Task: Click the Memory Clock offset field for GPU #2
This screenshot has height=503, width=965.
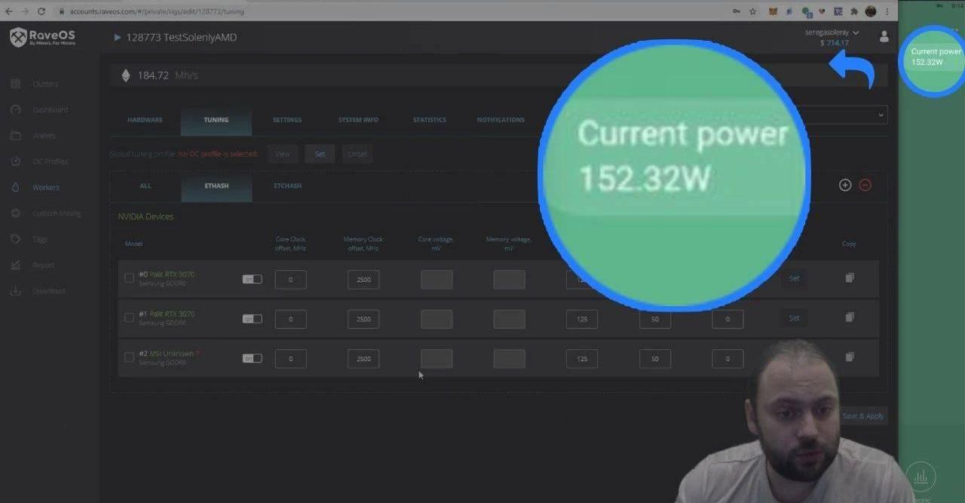Action: (x=363, y=359)
